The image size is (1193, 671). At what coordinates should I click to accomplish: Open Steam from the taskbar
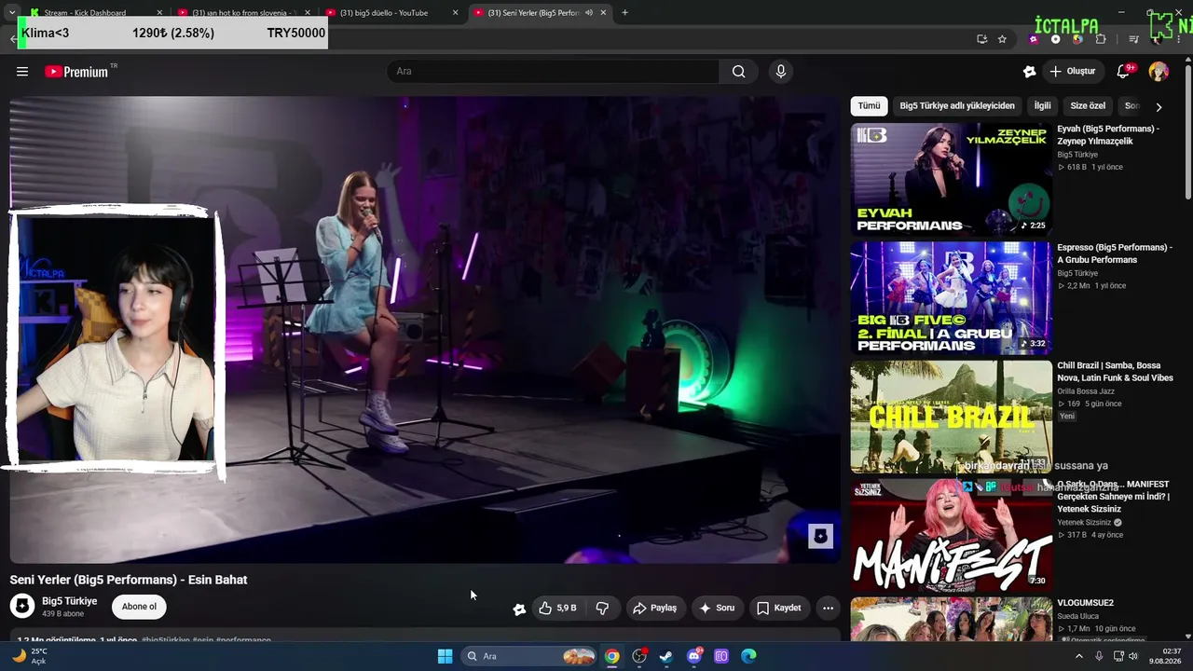666,656
